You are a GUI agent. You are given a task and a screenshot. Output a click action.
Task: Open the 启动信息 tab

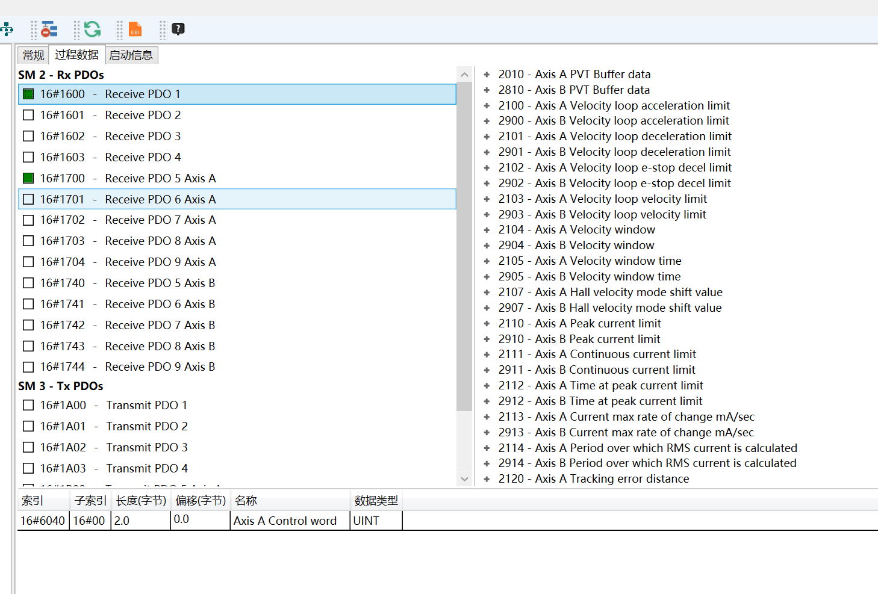tap(131, 55)
